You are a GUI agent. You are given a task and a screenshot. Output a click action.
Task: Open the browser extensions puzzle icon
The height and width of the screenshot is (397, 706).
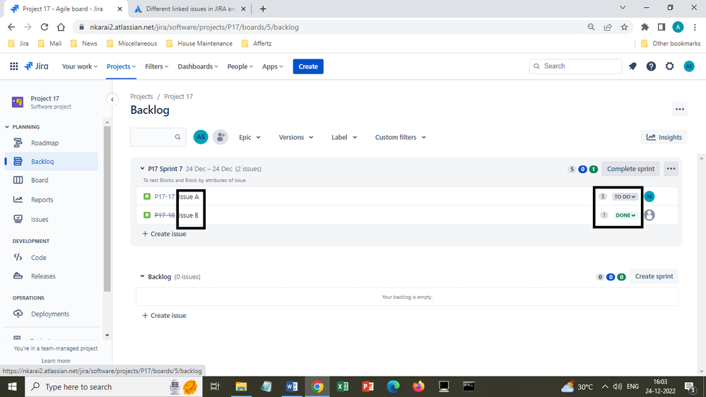click(x=645, y=27)
